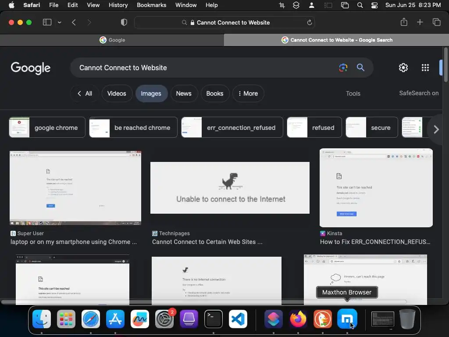
Task: Open Spotlight search in menu bar
Action: 360,5
